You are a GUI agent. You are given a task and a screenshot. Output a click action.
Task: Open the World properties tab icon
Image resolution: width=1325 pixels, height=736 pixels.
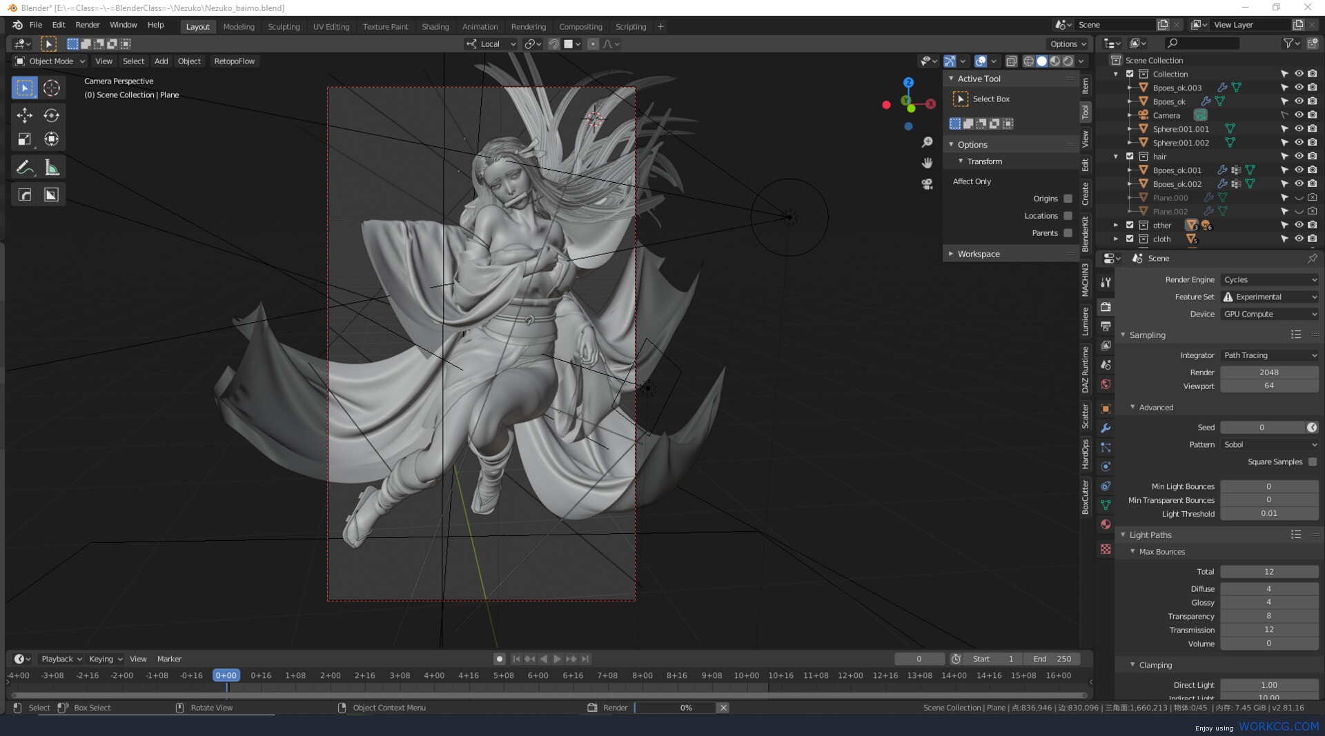tap(1106, 384)
